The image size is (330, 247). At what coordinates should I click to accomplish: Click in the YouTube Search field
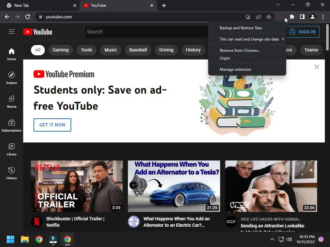coord(147,32)
